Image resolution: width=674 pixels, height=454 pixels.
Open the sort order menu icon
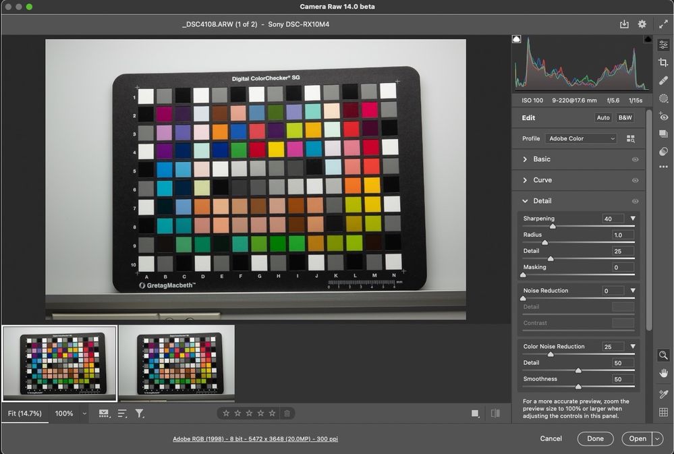(122, 414)
